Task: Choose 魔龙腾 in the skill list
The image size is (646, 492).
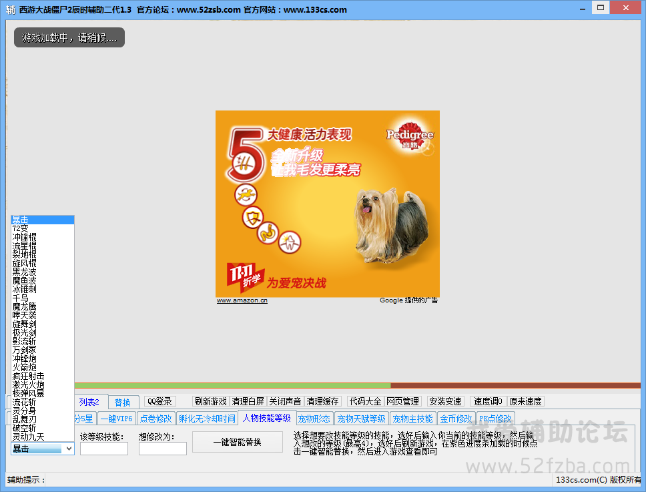Action: pyautogui.click(x=43, y=306)
